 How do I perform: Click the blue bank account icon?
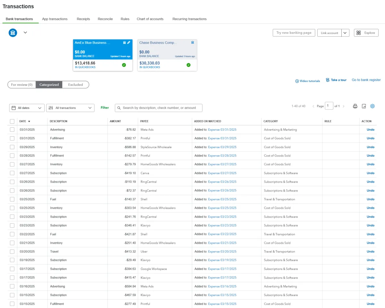(x=13, y=33)
